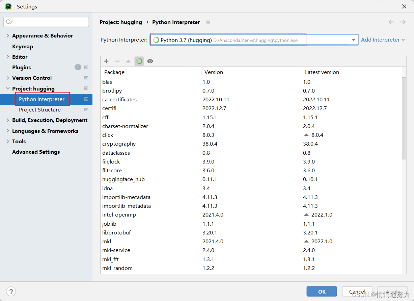Collapse Project: hugging section
Screen dimensions: 414x301
[8, 89]
